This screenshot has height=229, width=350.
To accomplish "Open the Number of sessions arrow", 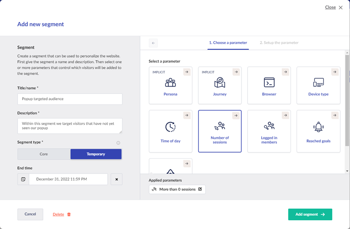I will coord(236,115).
